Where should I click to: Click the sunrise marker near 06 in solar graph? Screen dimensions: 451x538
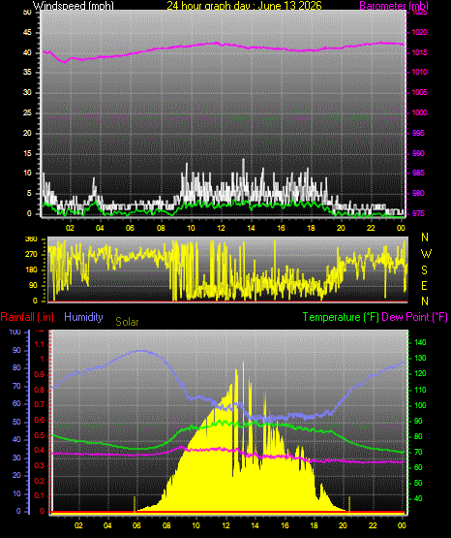tap(135, 504)
